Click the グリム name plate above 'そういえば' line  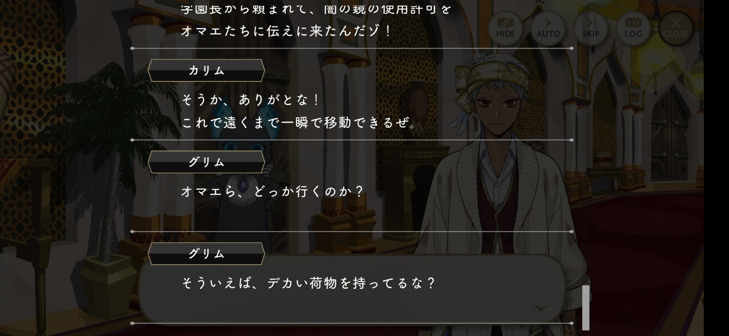(x=206, y=254)
